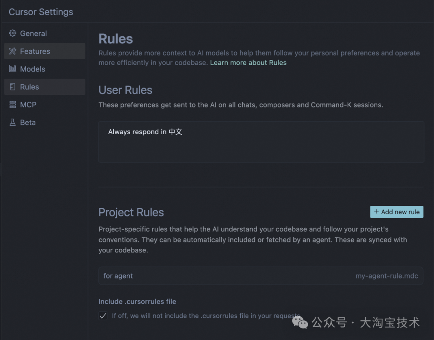Click the Models bar chart icon
434x340 pixels.
(12, 69)
